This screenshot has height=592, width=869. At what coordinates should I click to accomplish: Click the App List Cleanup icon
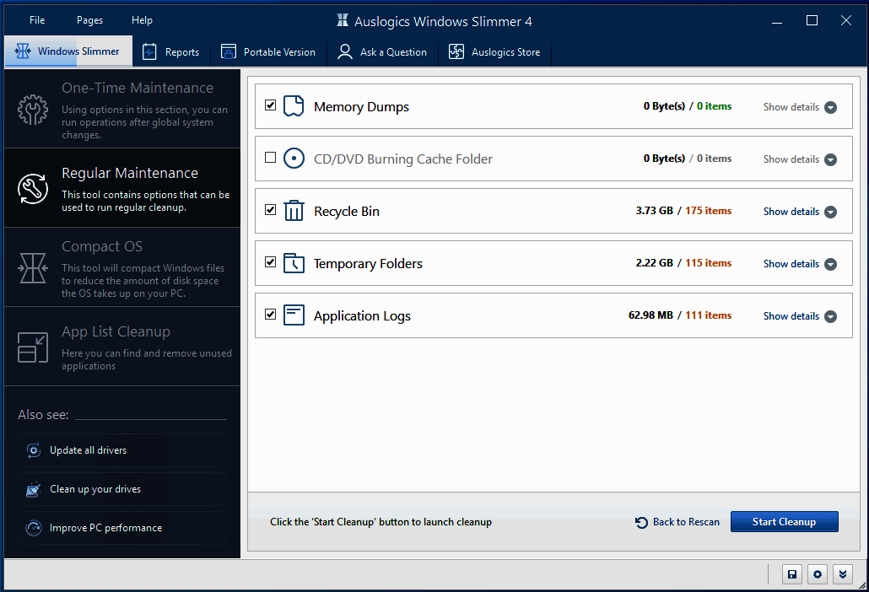[x=33, y=347]
